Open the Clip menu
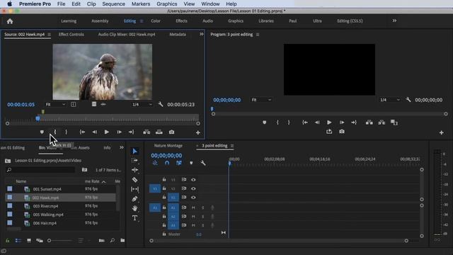This screenshot has height=255, width=453. coord(91,4)
